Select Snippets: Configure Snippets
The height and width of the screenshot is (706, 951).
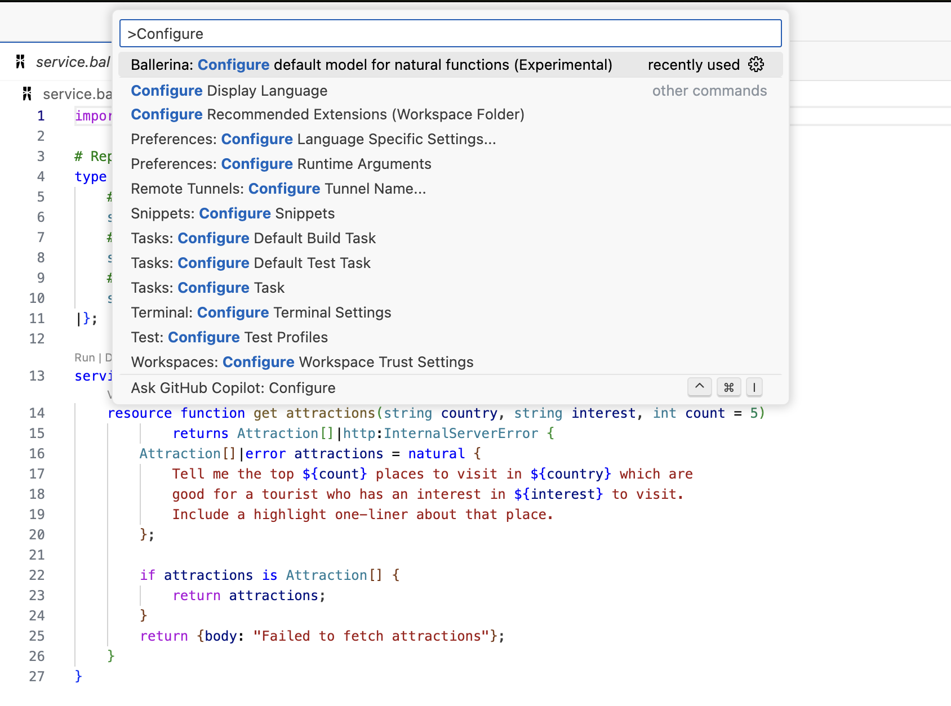[450, 213]
